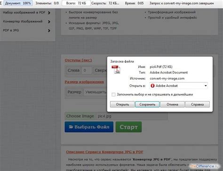Click Время: 0:05 status entry
The width and height of the screenshot is (223, 171).
(134, 3)
